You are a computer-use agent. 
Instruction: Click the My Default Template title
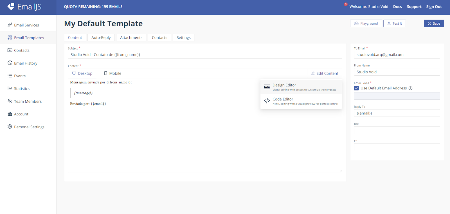103,24
